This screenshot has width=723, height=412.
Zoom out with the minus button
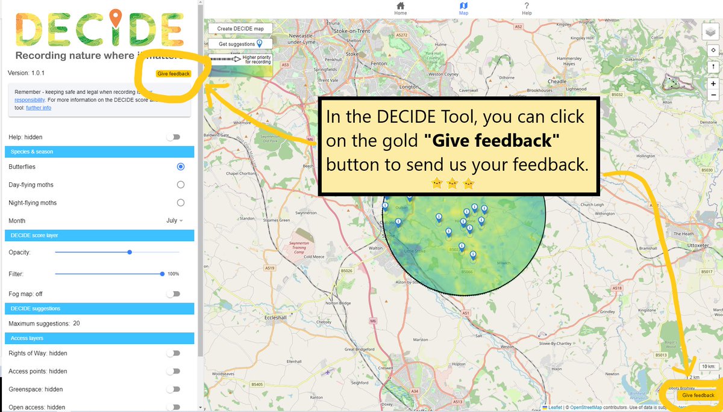(713, 95)
